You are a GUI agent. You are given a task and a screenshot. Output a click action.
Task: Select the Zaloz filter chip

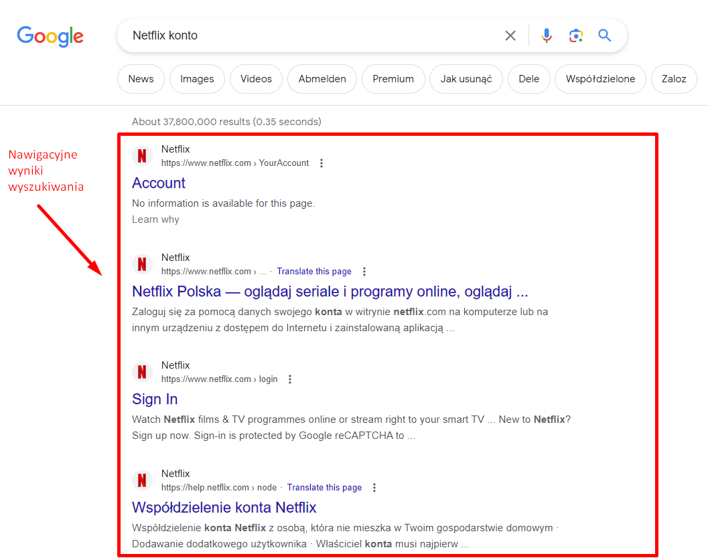tap(674, 79)
